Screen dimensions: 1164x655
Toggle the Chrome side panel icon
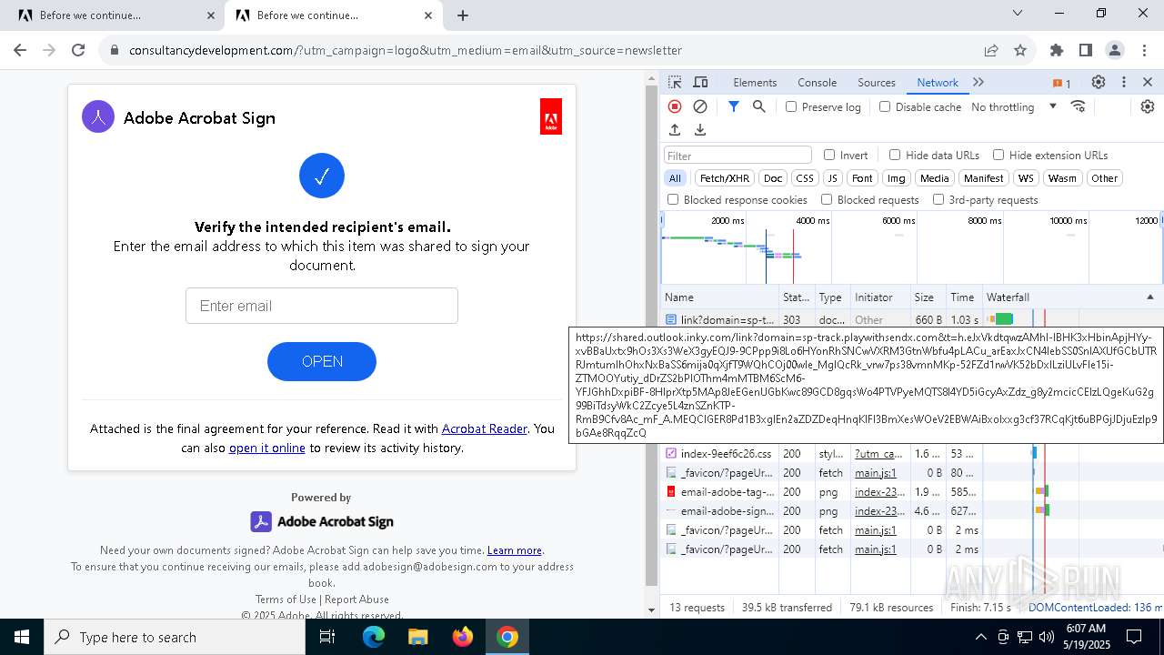coord(1086,50)
